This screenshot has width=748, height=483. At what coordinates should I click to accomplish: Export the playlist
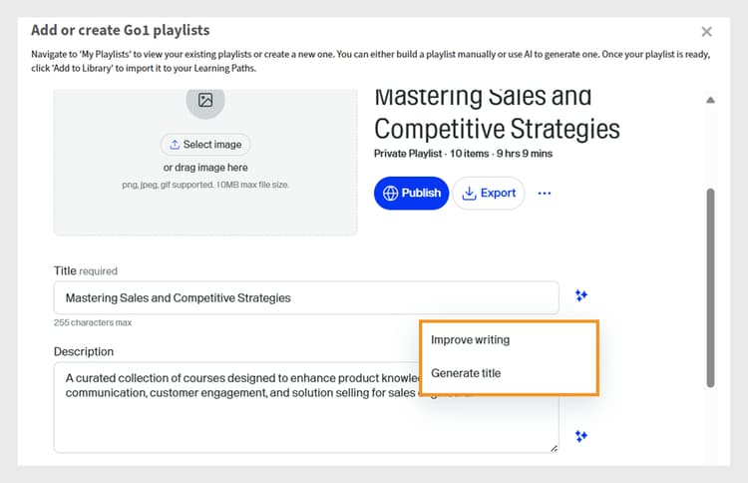(489, 193)
